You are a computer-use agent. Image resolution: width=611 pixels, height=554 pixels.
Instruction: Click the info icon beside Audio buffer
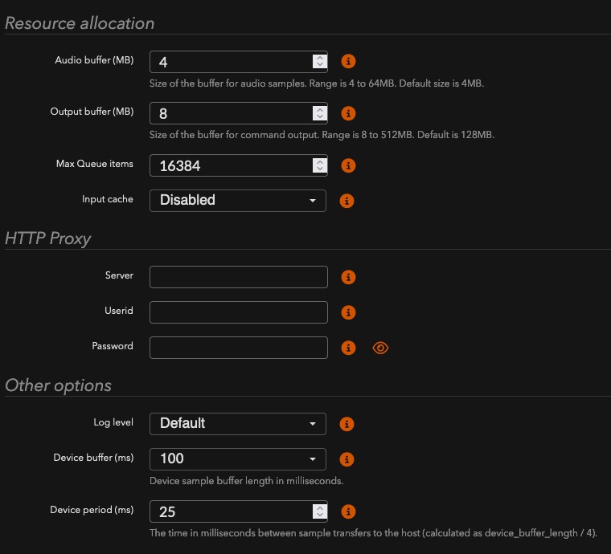[348, 61]
